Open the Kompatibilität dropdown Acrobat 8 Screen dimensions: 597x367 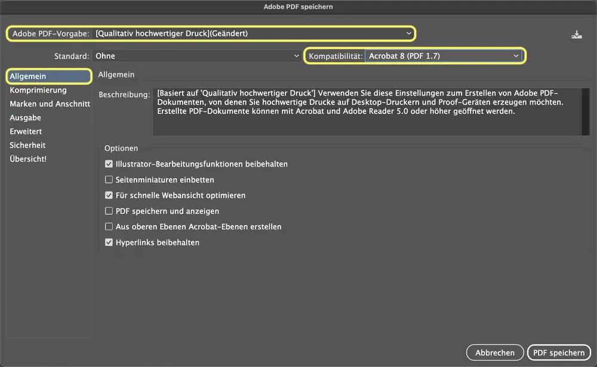[443, 56]
